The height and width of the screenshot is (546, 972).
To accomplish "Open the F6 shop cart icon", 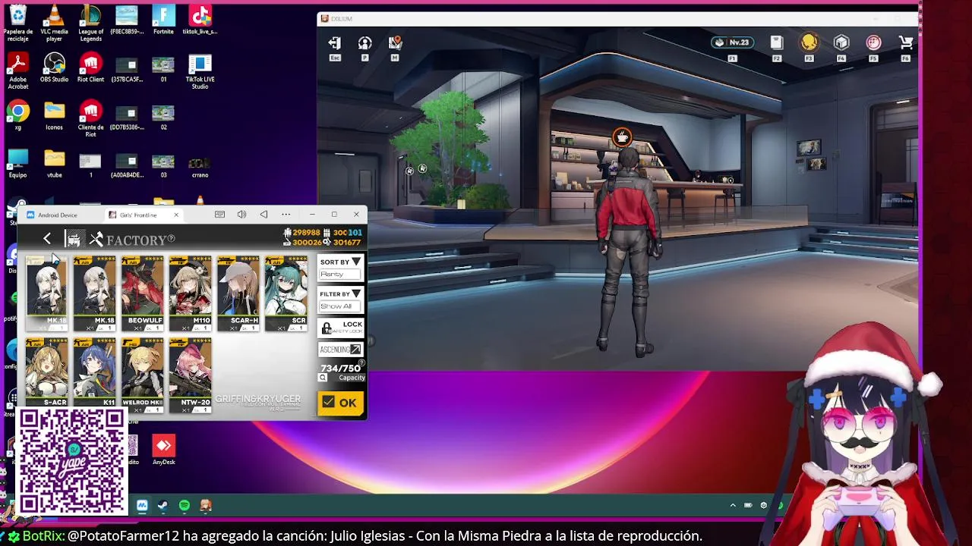I will pyautogui.click(x=906, y=43).
